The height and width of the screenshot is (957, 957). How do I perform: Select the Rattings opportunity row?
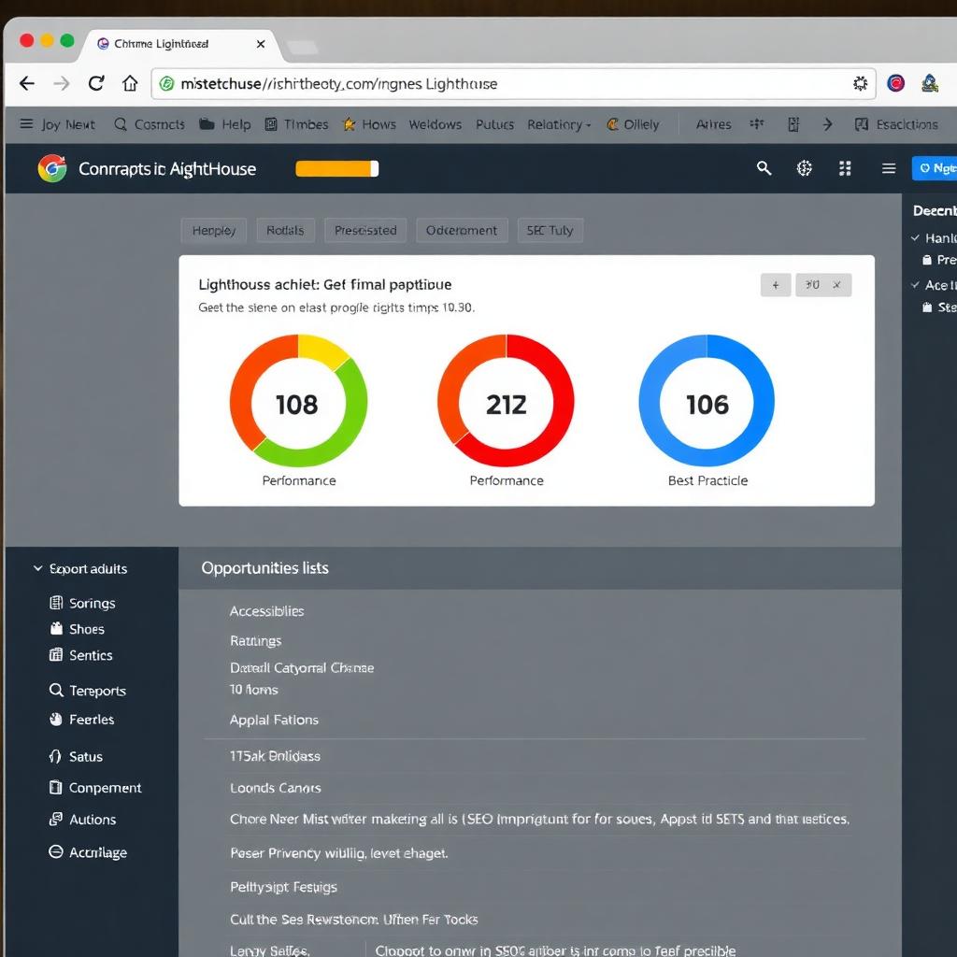(x=256, y=641)
